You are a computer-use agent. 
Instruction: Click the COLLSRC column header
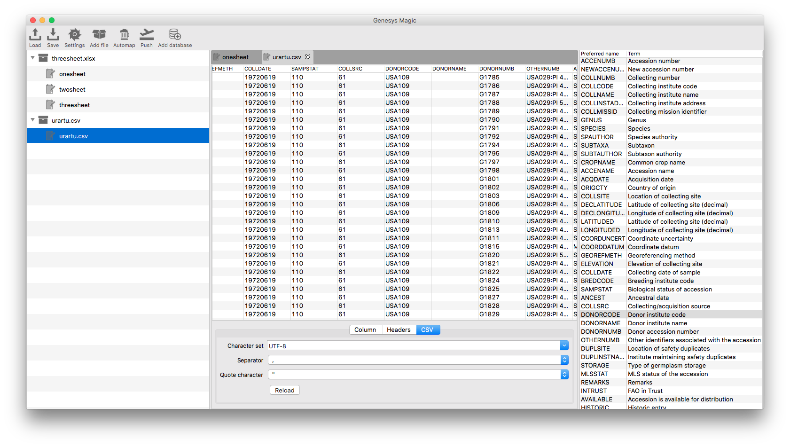click(x=360, y=69)
